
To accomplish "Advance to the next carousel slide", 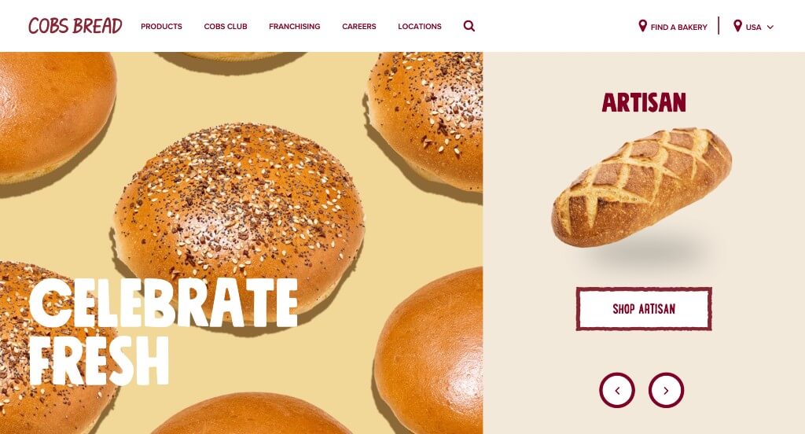I will (x=666, y=390).
